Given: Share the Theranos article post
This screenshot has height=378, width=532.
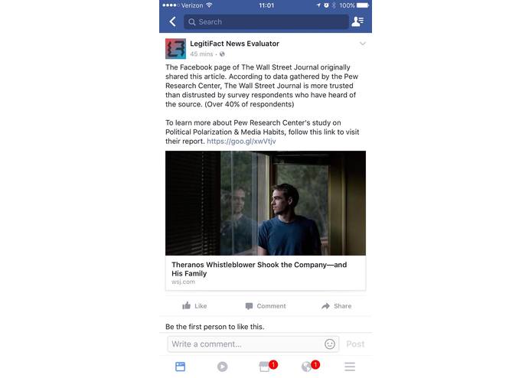Looking at the screenshot, I should [x=336, y=306].
